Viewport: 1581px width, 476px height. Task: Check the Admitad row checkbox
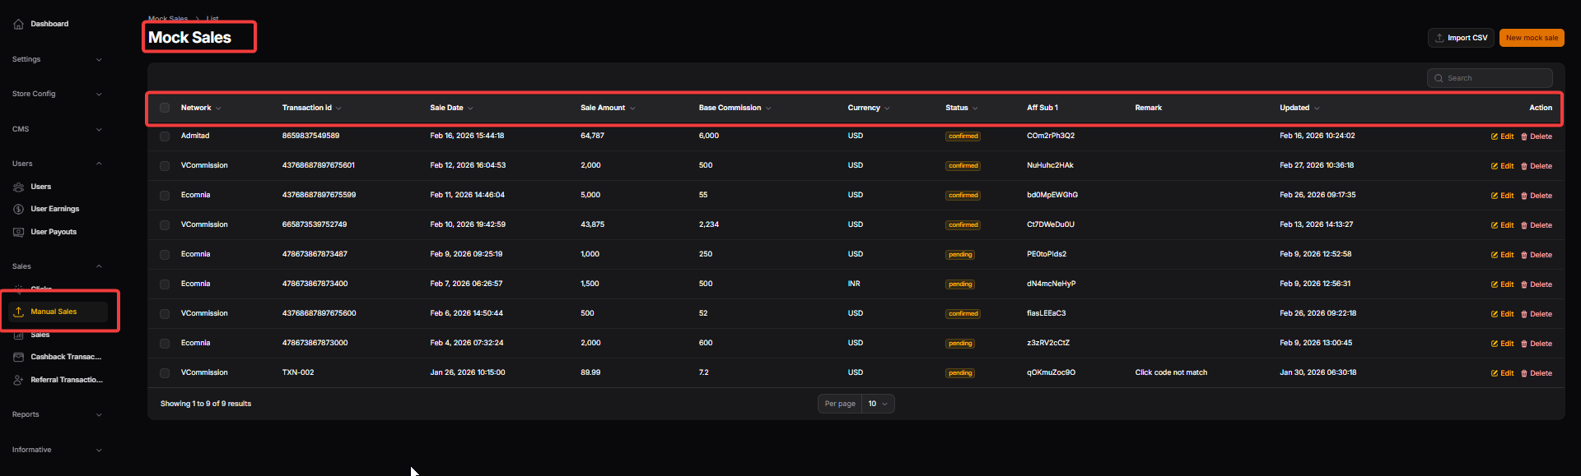pos(165,136)
